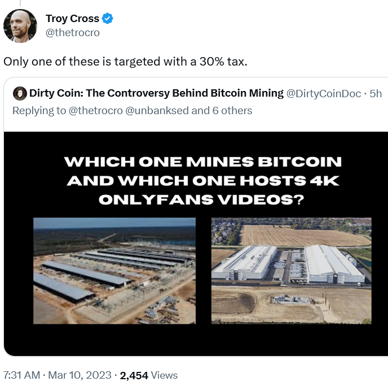Click the "WHICH ONE MINES BITCOIN" headline

pyautogui.click(x=202, y=162)
